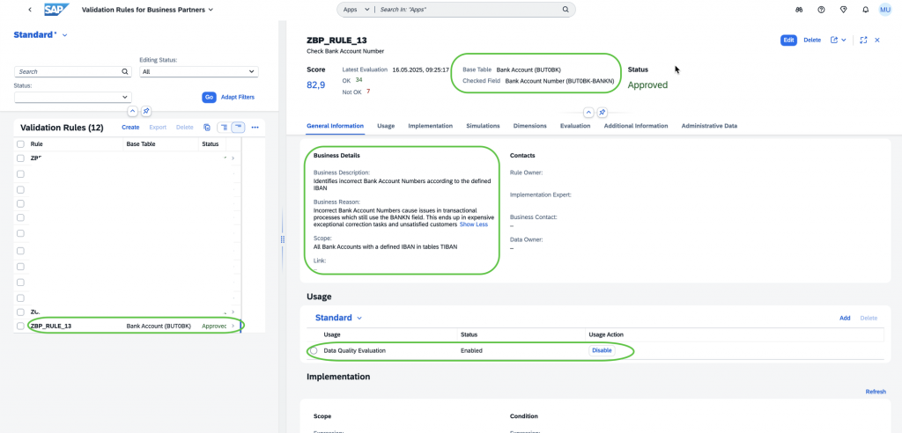Tick the checkbox of the second rule row

pyautogui.click(x=21, y=173)
